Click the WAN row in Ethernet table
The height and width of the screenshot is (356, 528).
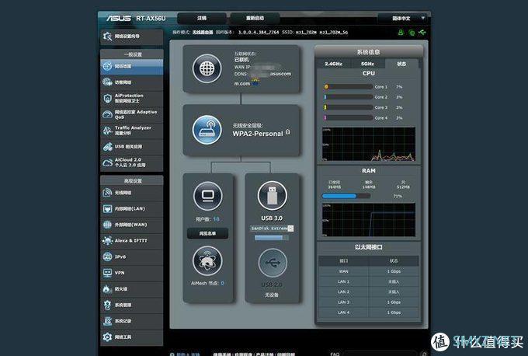369,271
